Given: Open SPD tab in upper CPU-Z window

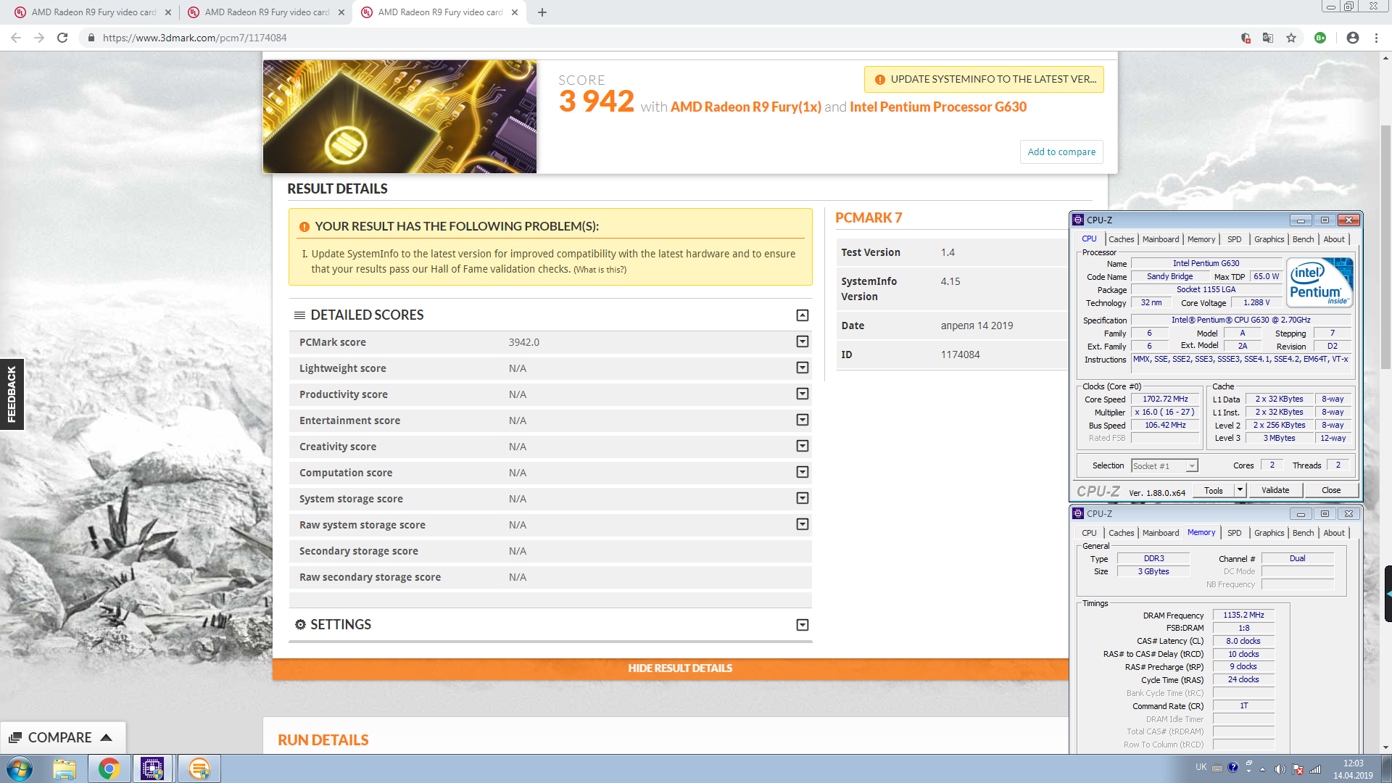Looking at the screenshot, I should point(1235,239).
